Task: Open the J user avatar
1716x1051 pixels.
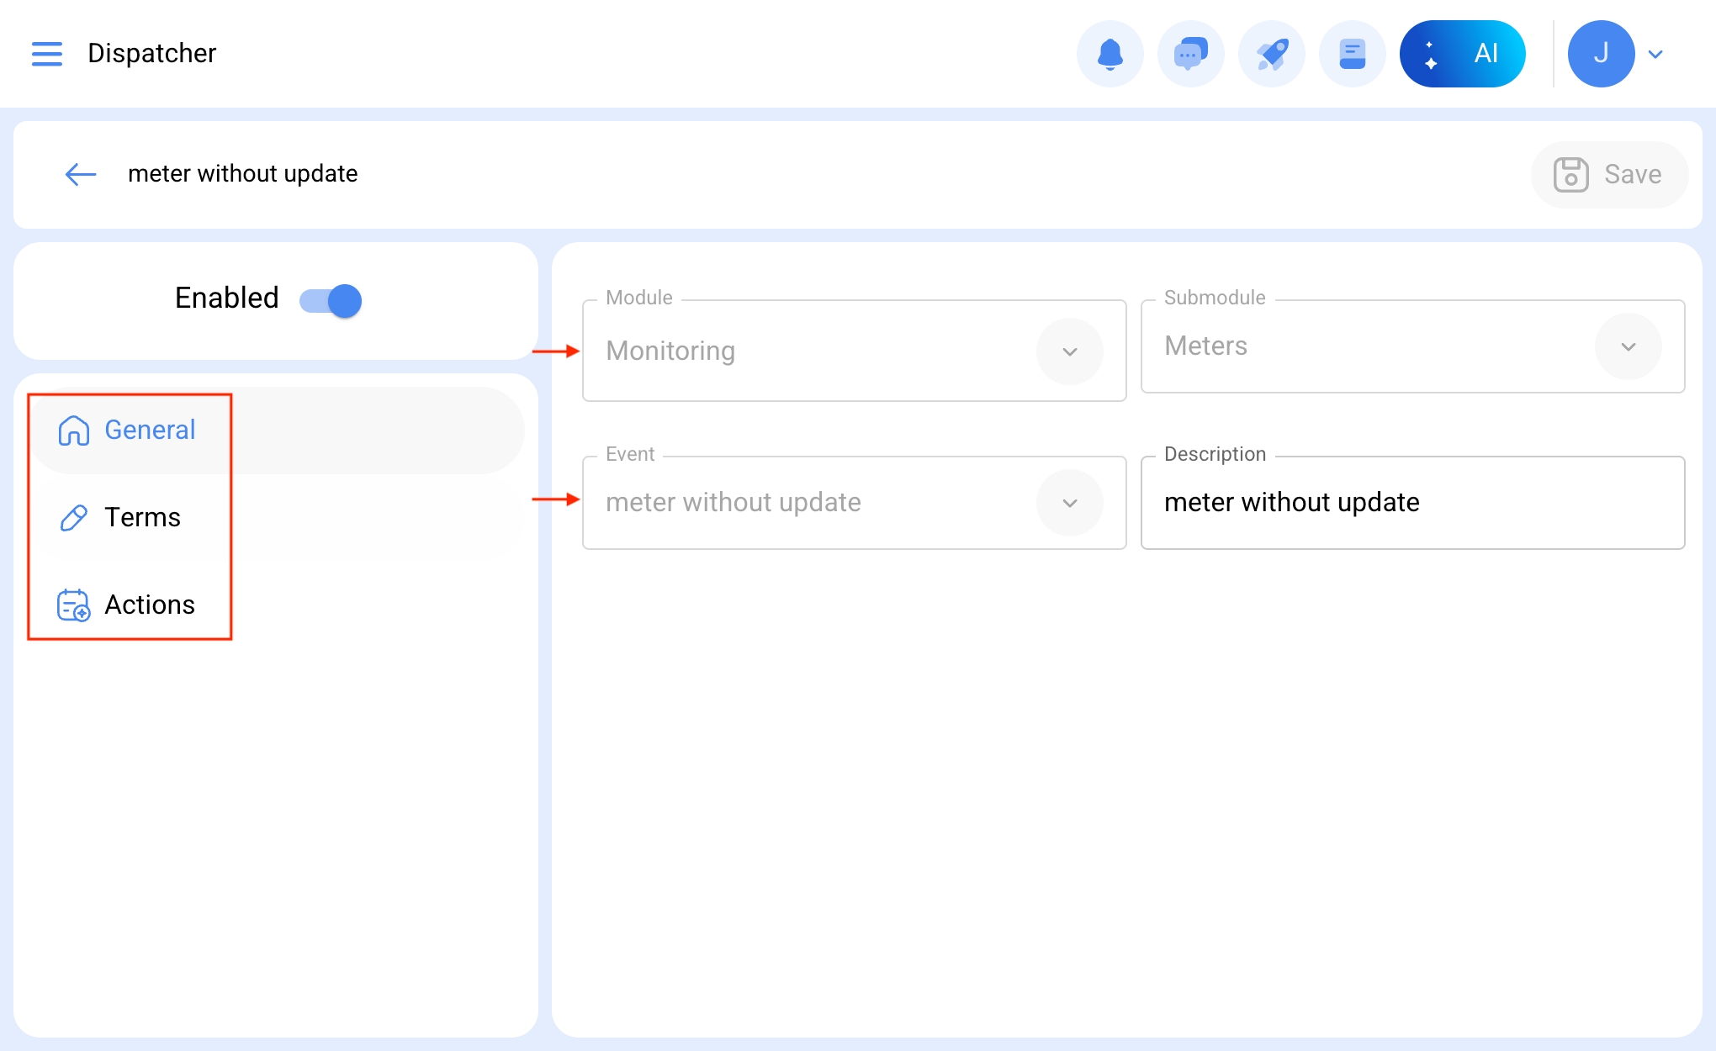Action: (1602, 54)
